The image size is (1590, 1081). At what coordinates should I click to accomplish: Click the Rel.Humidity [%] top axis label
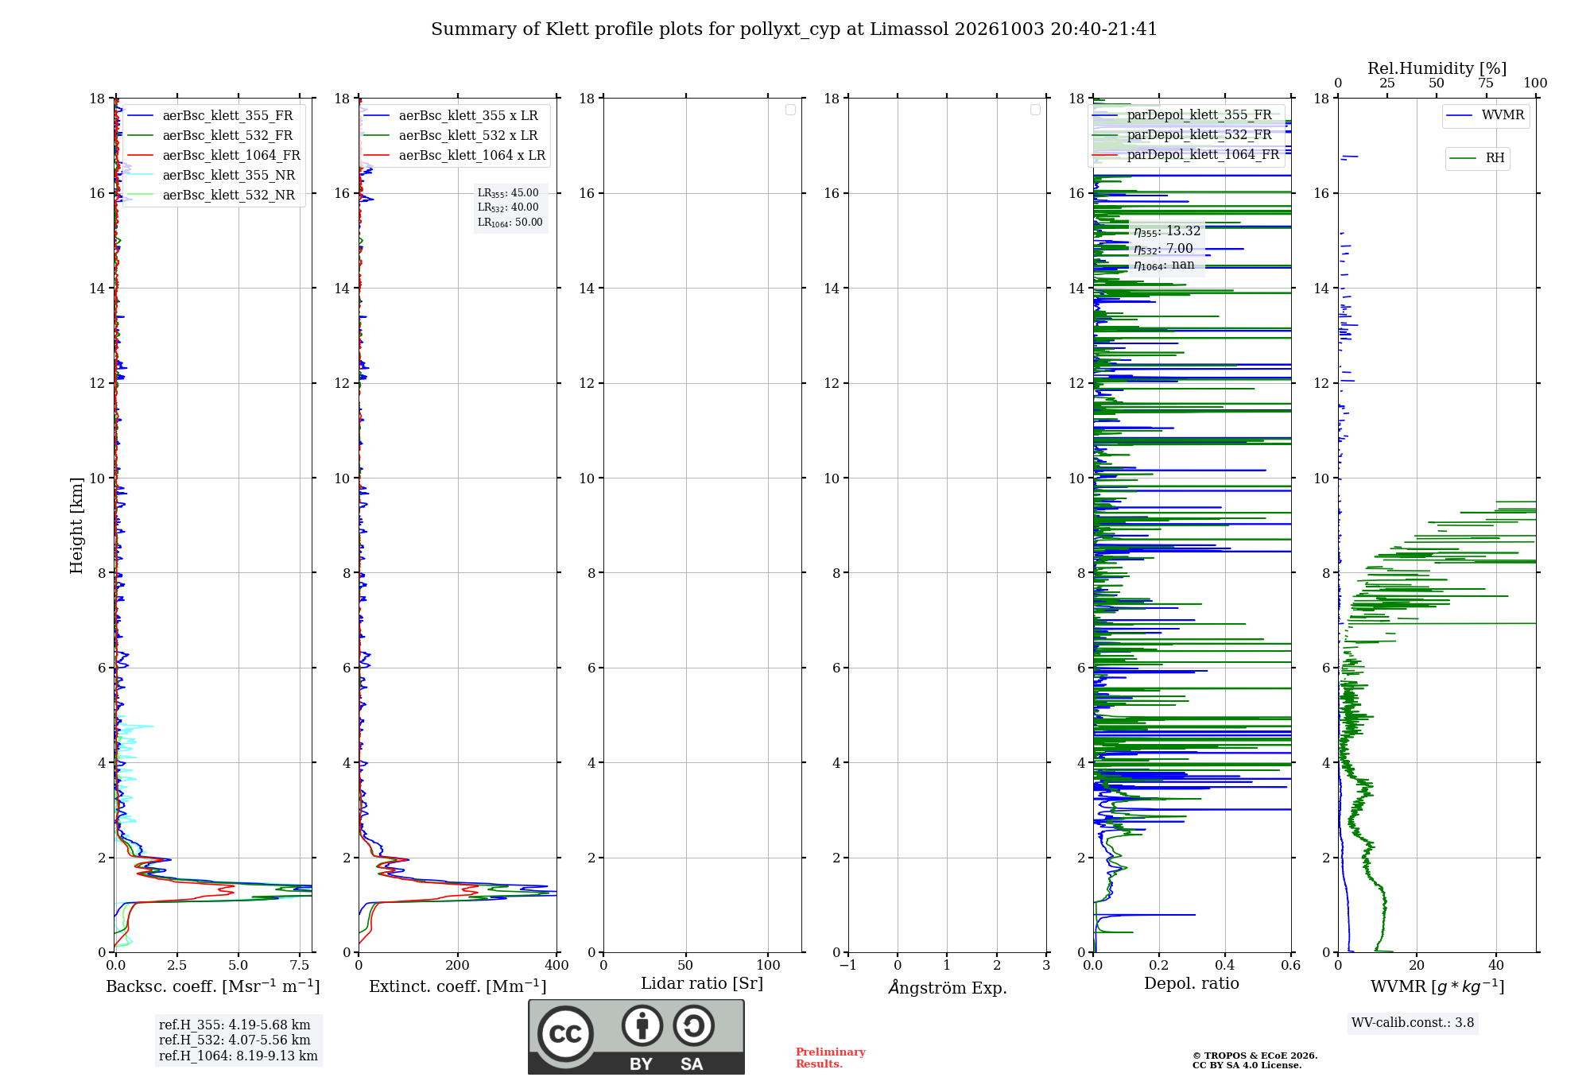(1437, 68)
